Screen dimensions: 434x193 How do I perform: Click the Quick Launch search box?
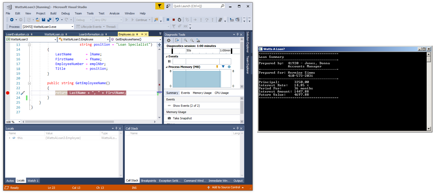pos(199,6)
